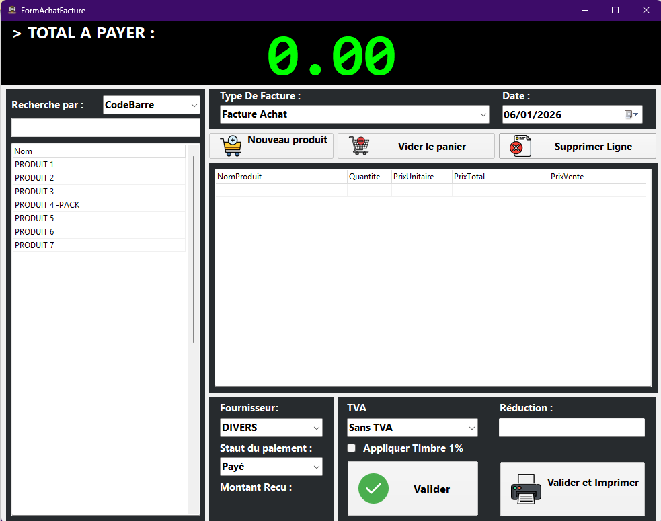Click the FormAchatFacture title bar icon
Screen dimensions: 661x521
[11, 10]
